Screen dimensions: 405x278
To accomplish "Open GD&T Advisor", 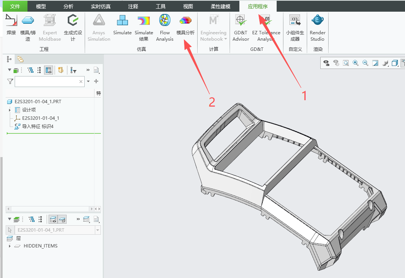I will click(x=241, y=27).
